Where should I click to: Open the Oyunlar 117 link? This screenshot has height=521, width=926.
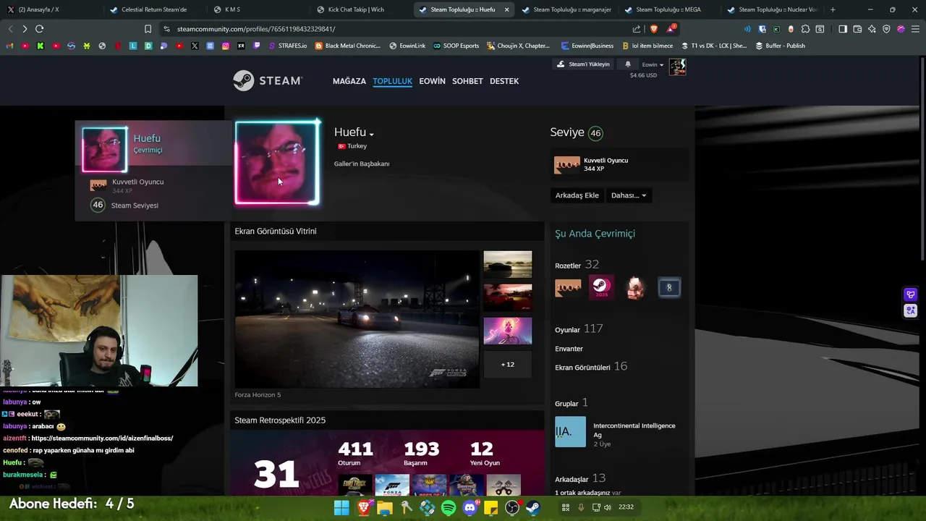579,329
